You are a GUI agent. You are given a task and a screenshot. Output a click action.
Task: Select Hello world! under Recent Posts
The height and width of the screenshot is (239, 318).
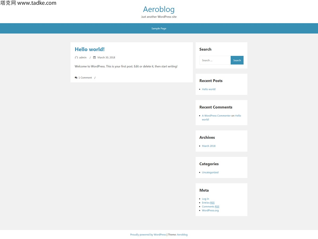[x=209, y=89]
